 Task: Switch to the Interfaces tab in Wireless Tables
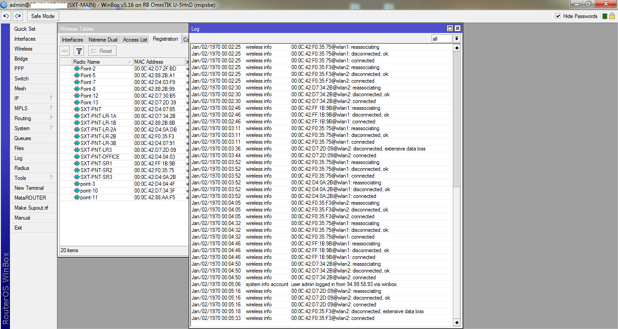coord(72,40)
